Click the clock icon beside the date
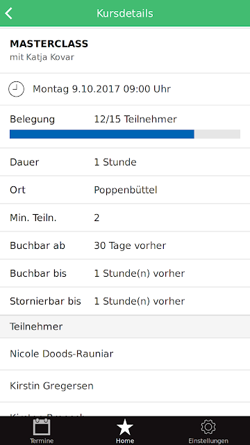The height and width of the screenshot is (445, 250). click(16, 89)
